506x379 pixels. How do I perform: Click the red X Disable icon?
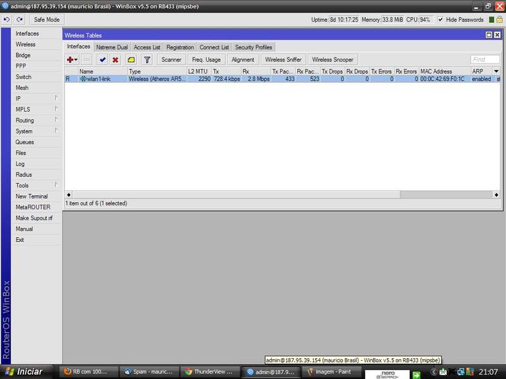coord(115,59)
